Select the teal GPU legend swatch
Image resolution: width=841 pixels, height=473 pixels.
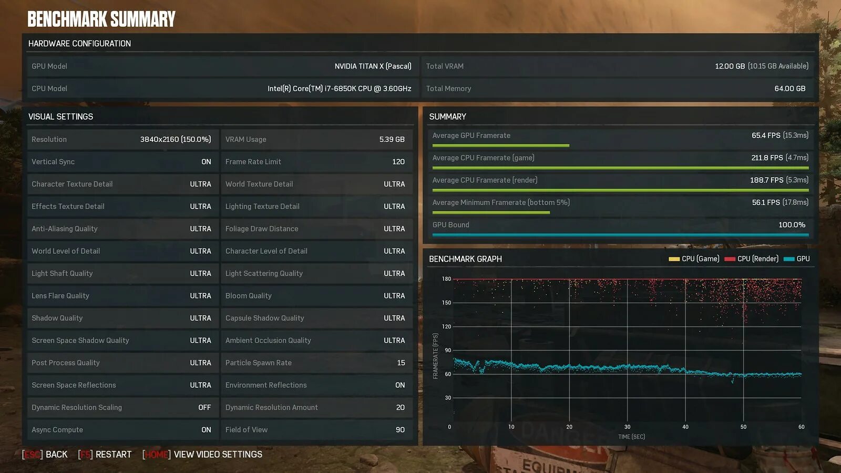click(788, 259)
